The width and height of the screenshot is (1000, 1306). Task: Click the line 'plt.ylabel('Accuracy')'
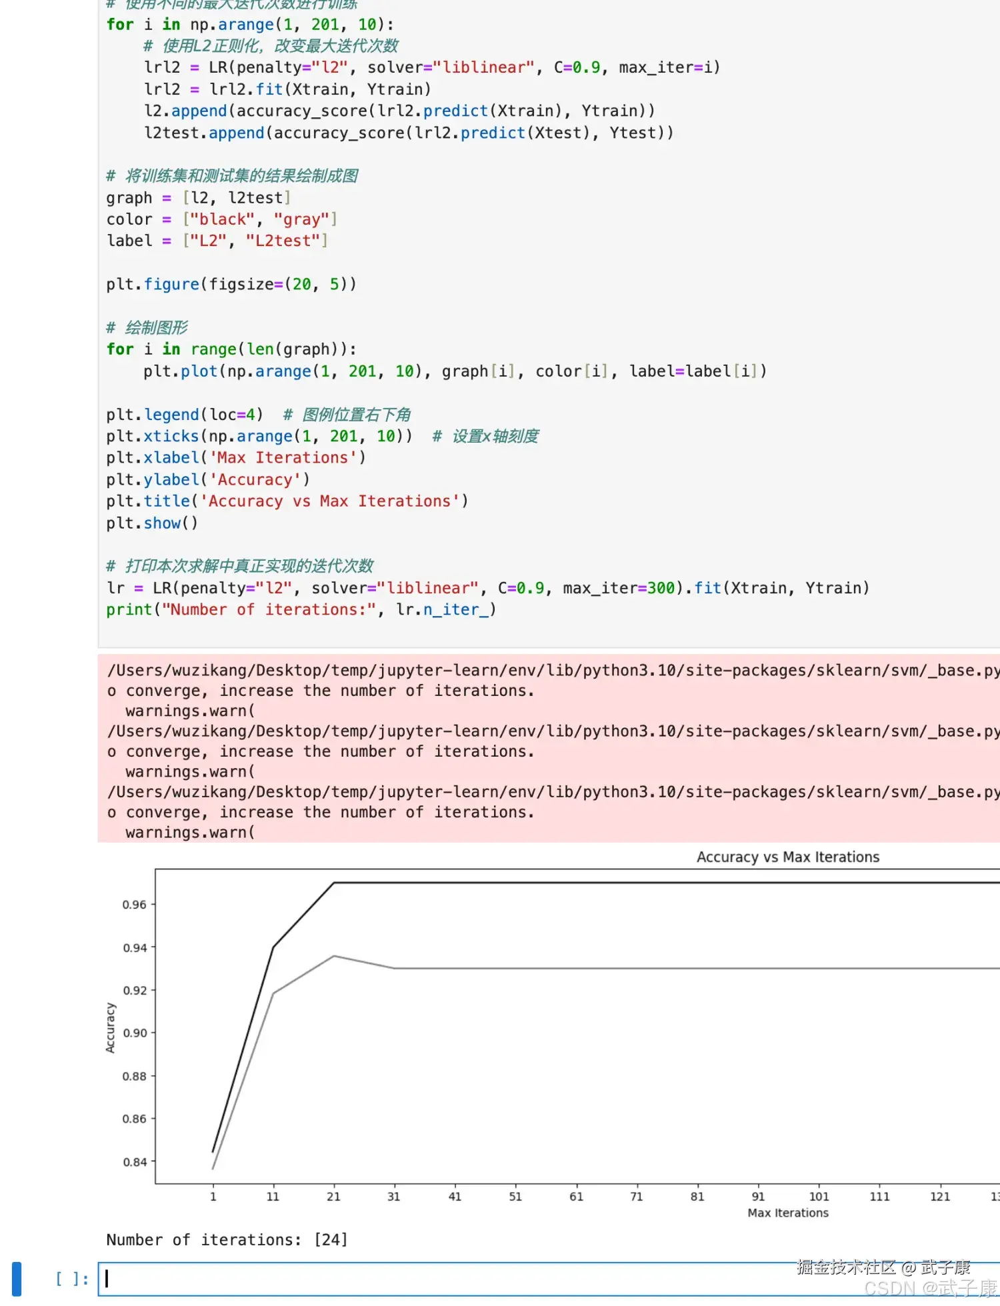(x=208, y=479)
